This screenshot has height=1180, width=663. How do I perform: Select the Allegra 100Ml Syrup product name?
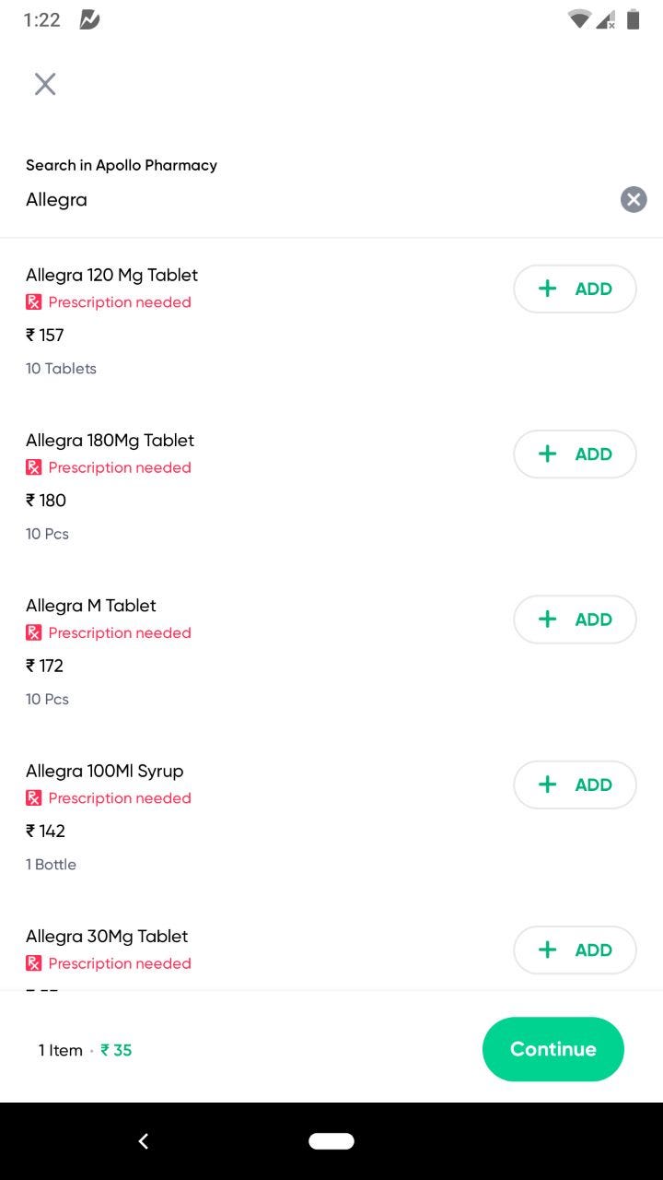click(105, 771)
